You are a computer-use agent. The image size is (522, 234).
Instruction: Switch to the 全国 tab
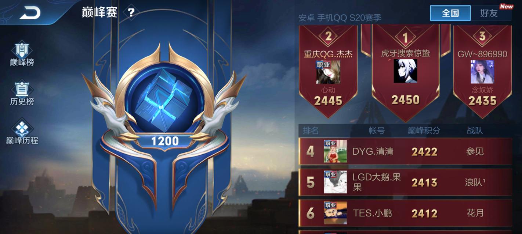[450, 13]
